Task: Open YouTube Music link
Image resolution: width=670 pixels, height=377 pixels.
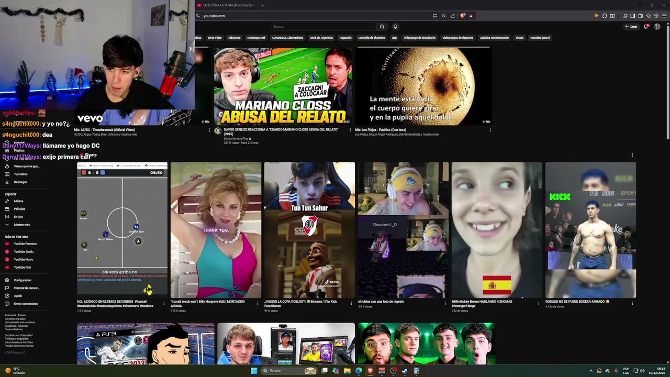Action: coord(23,260)
